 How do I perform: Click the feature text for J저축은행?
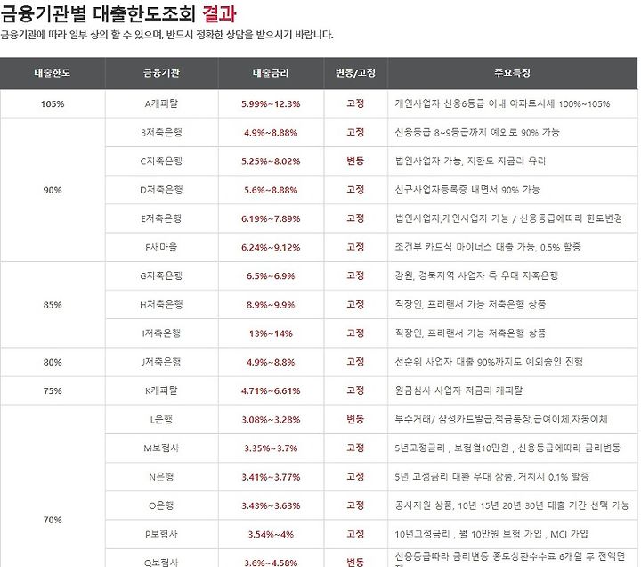(489, 362)
